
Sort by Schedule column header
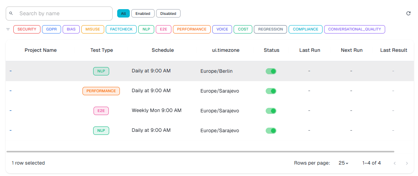point(163,50)
